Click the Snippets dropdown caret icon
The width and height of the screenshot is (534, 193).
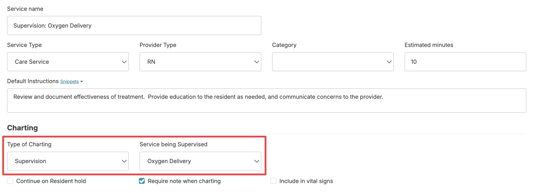(82, 82)
